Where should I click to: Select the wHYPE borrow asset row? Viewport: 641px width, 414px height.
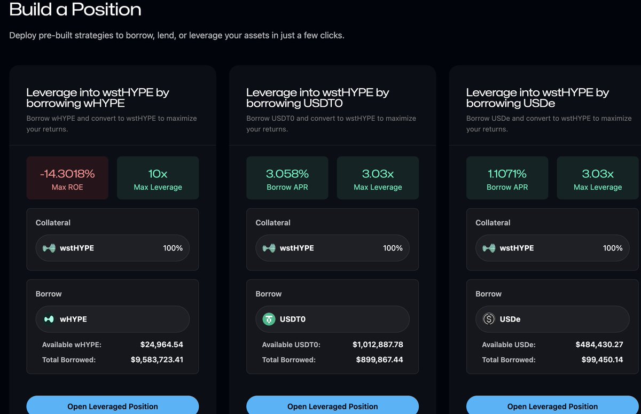tap(113, 319)
